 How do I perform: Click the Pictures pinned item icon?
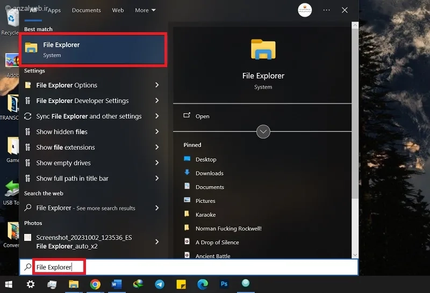[x=187, y=200]
